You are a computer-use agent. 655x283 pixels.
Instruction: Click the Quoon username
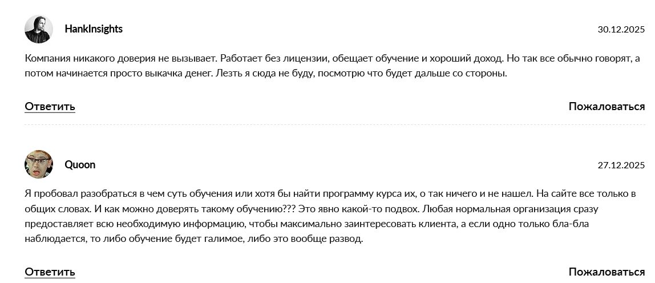[x=80, y=165]
